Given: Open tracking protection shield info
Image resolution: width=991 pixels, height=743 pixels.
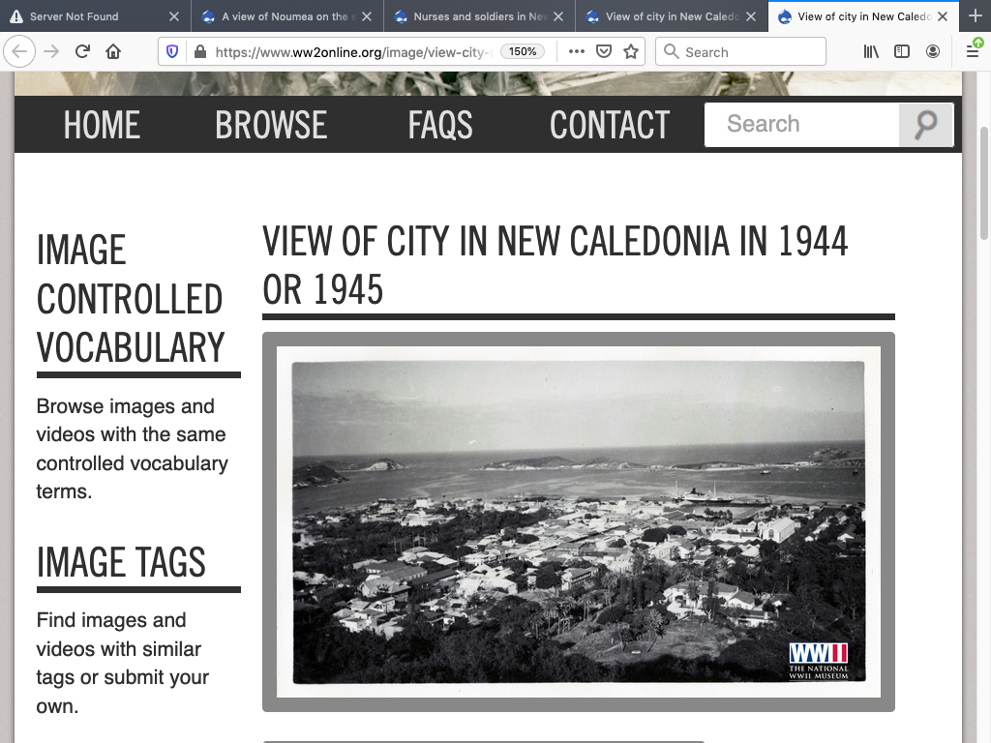Looking at the screenshot, I should 172,52.
